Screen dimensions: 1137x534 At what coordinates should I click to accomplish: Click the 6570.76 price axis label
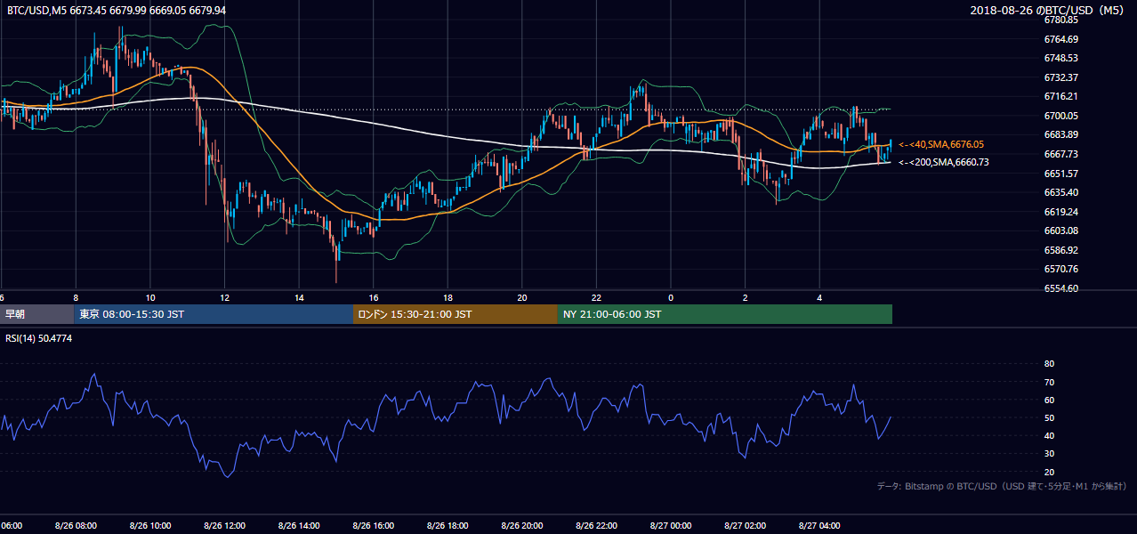(1060, 269)
